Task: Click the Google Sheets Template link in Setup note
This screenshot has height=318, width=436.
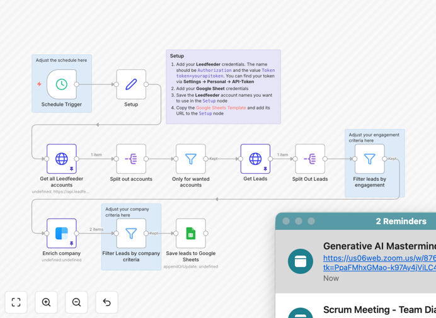Action: [x=221, y=108]
